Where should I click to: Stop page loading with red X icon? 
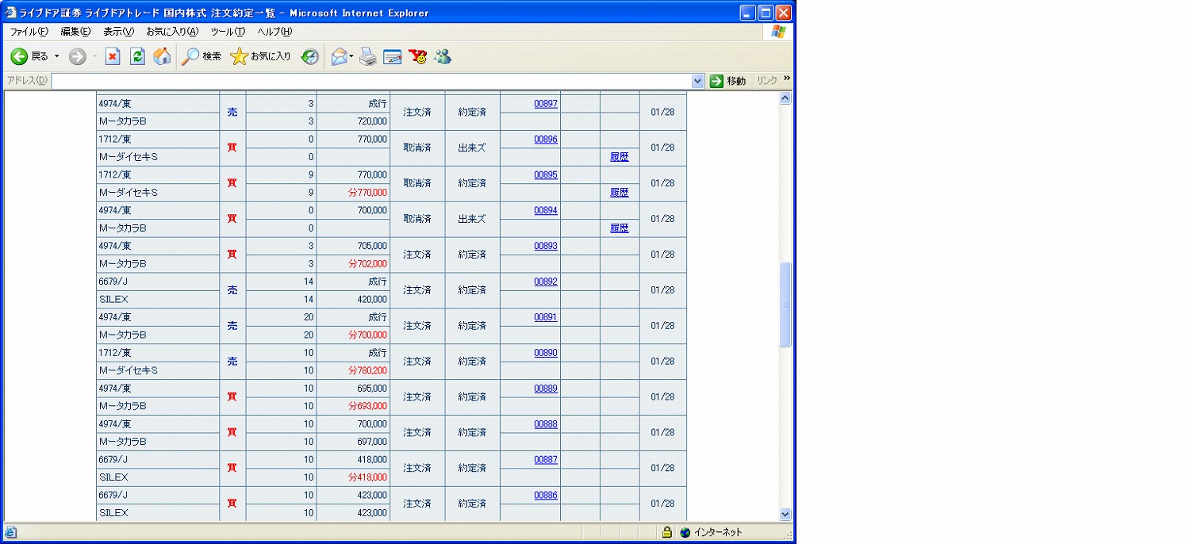tap(113, 56)
